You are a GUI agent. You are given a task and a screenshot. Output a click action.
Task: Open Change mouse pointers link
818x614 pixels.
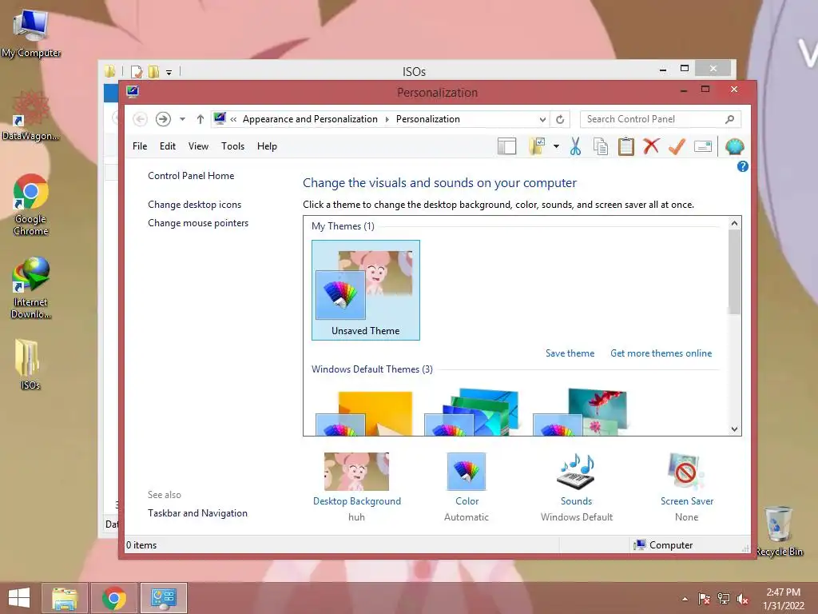[x=198, y=223]
